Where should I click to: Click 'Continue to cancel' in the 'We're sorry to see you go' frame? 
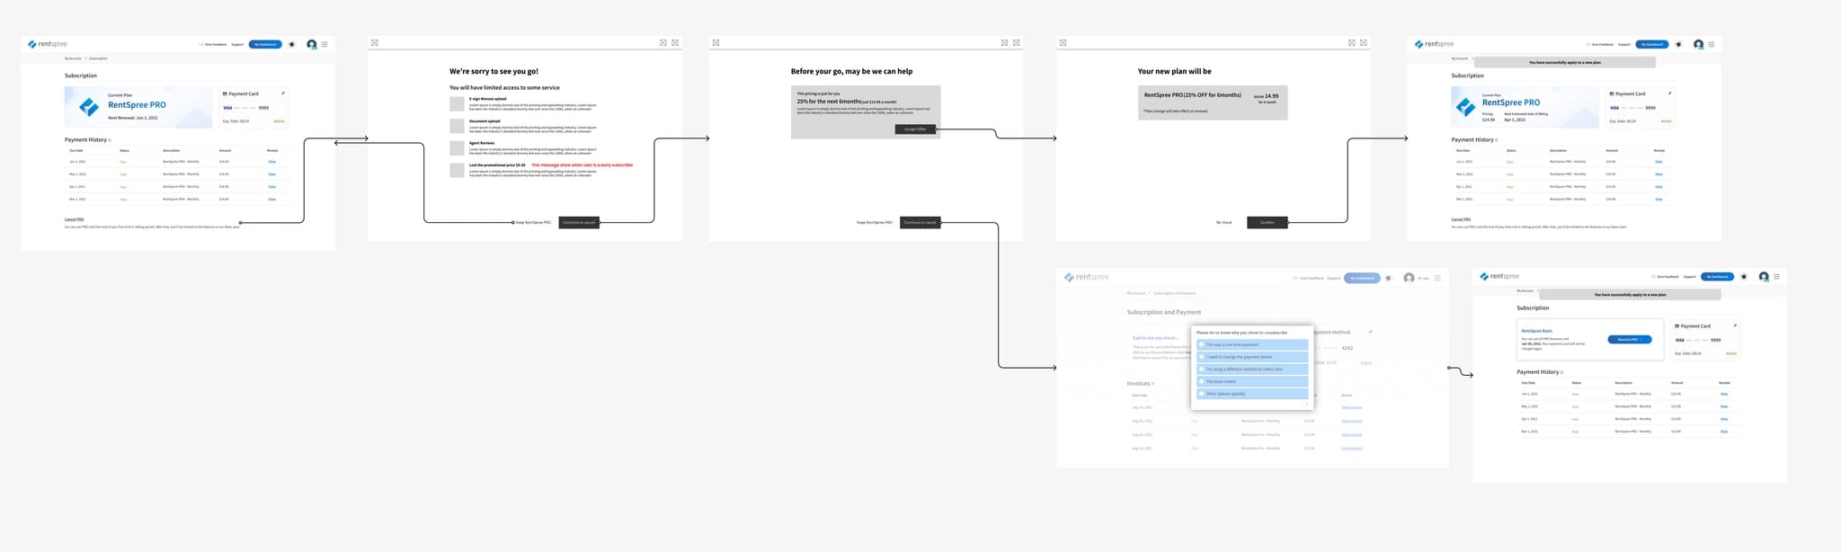click(x=579, y=222)
